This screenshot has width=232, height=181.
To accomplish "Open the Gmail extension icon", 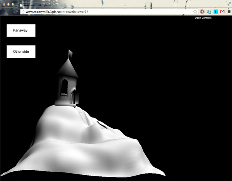I will click(222, 12).
